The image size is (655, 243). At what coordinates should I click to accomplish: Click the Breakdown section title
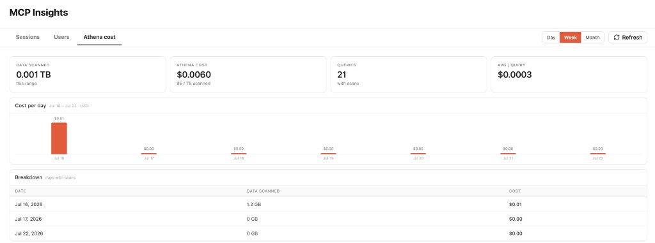pos(28,177)
